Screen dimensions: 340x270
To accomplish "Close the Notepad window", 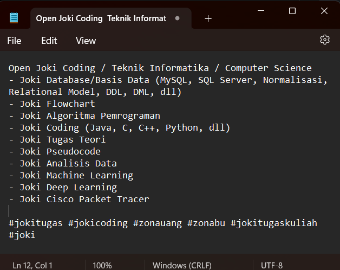I will 324,11.
